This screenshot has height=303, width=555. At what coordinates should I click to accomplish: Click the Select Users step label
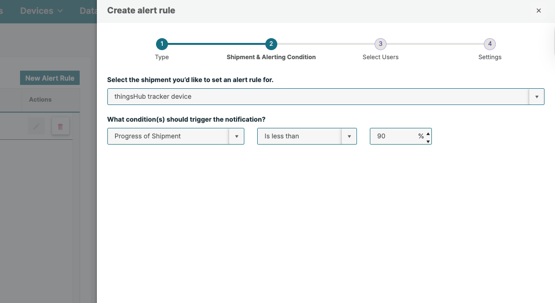click(x=380, y=57)
